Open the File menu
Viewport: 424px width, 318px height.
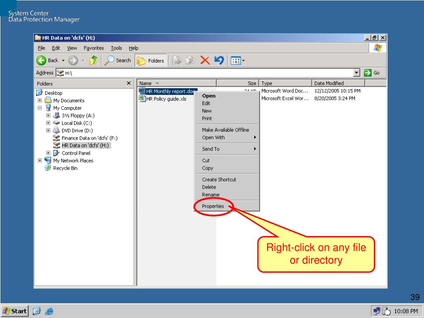(41, 48)
